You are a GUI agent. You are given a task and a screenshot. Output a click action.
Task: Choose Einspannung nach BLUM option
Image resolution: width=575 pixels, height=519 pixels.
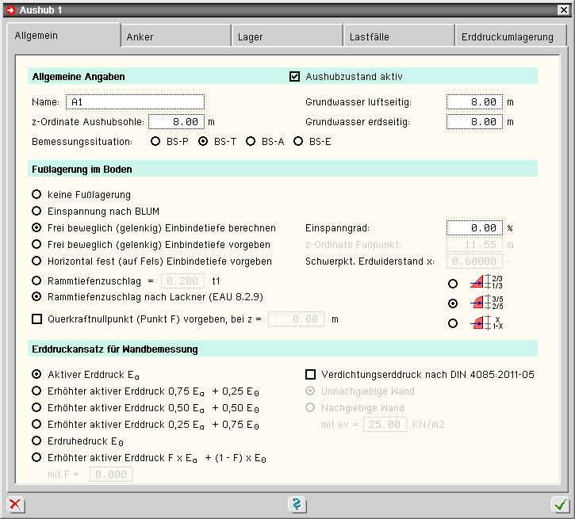(36, 211)
